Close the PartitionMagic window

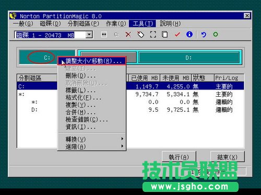click(247, 16)
